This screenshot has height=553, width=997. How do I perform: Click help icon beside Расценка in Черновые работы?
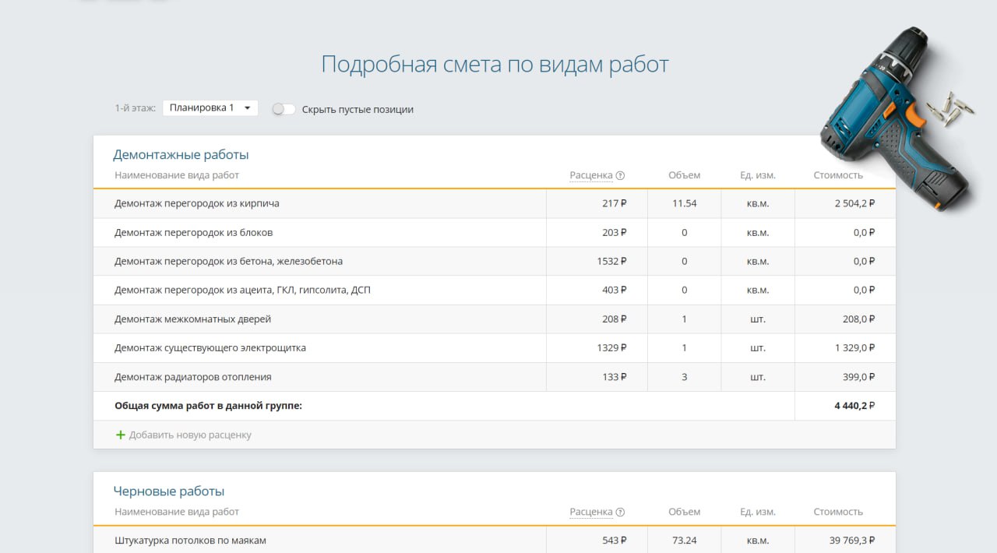click(621, 512)
